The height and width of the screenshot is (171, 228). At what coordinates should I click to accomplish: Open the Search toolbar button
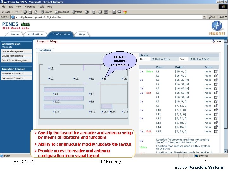47,12
